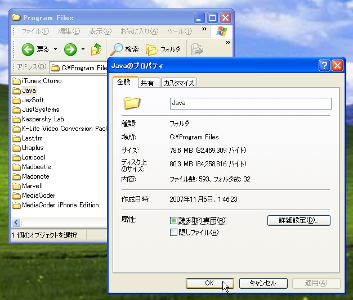Select the Kaspersky Lab folder icon
The width and height of the screenshot is (353, 300).
pos(16,119)
